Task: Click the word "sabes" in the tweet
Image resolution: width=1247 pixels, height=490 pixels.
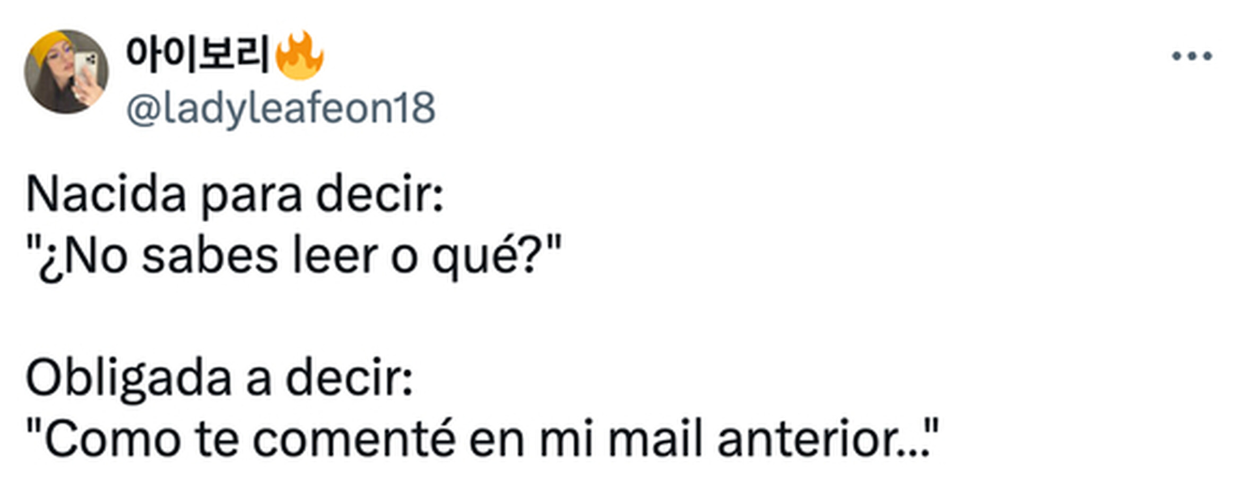Action: click(210, 257)
